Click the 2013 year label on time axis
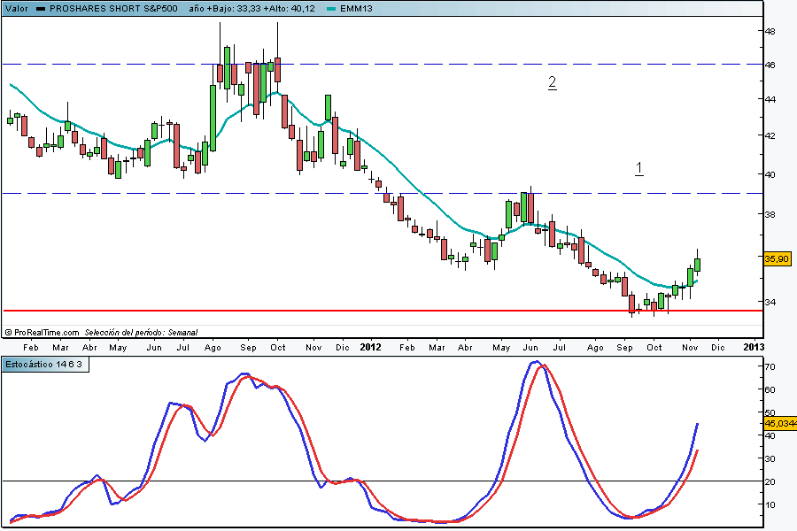 click(x=753, y=347)
